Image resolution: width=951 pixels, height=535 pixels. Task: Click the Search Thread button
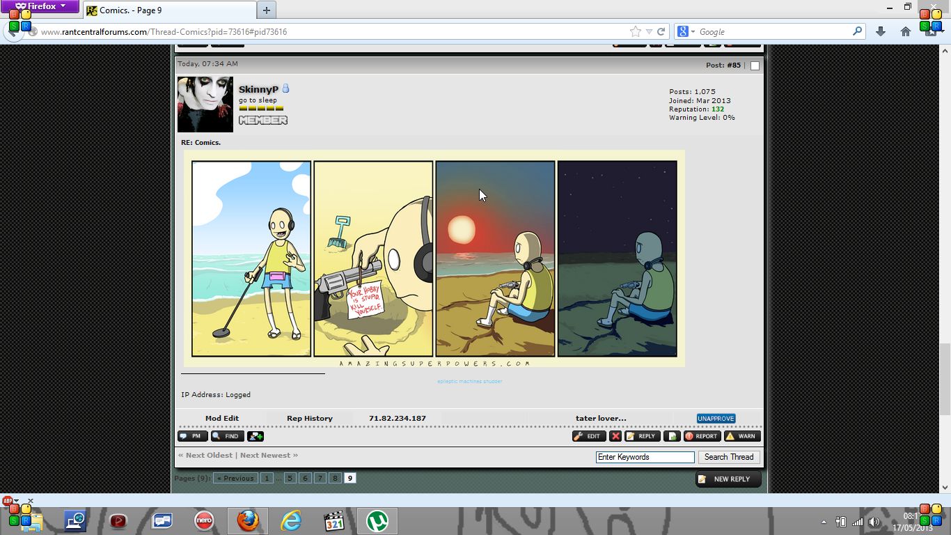coord(729,457)
